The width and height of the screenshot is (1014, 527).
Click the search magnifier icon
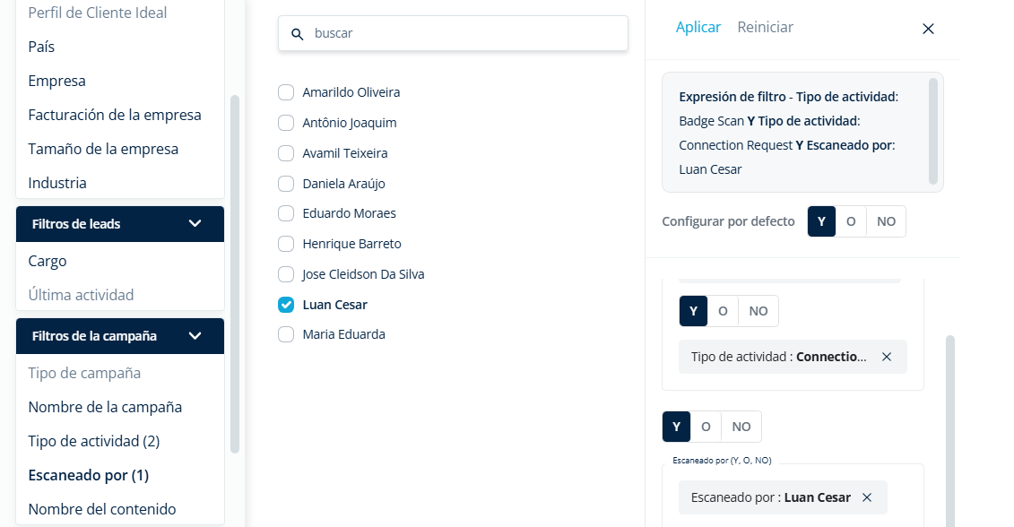point(297,34)
